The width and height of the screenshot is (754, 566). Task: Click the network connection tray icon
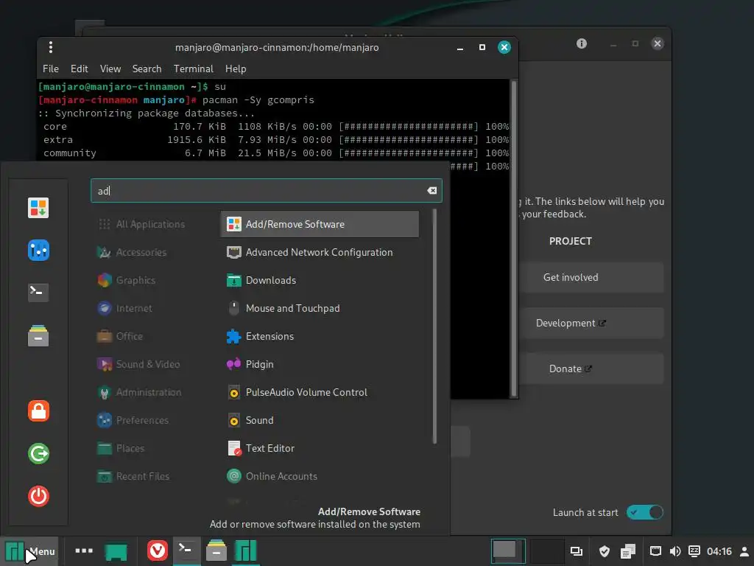(x=655, y=551)
